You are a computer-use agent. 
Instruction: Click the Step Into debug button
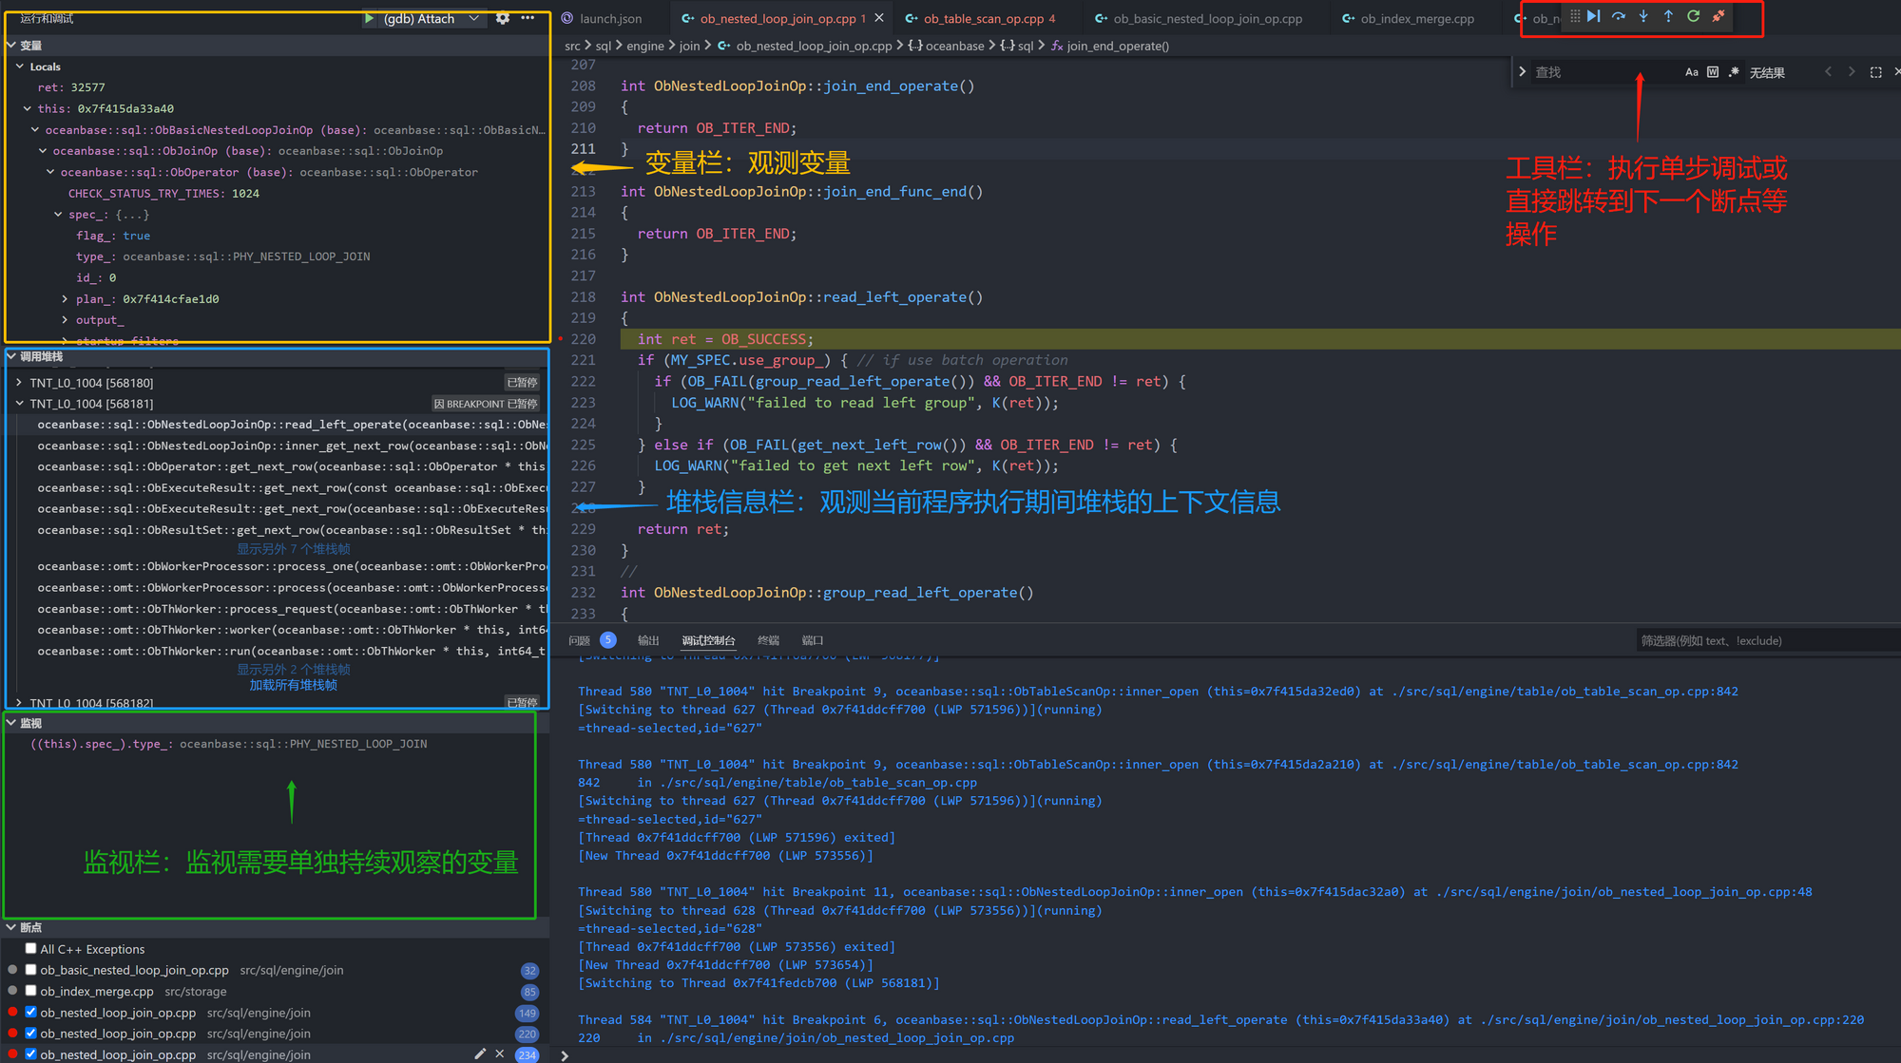1643,16
